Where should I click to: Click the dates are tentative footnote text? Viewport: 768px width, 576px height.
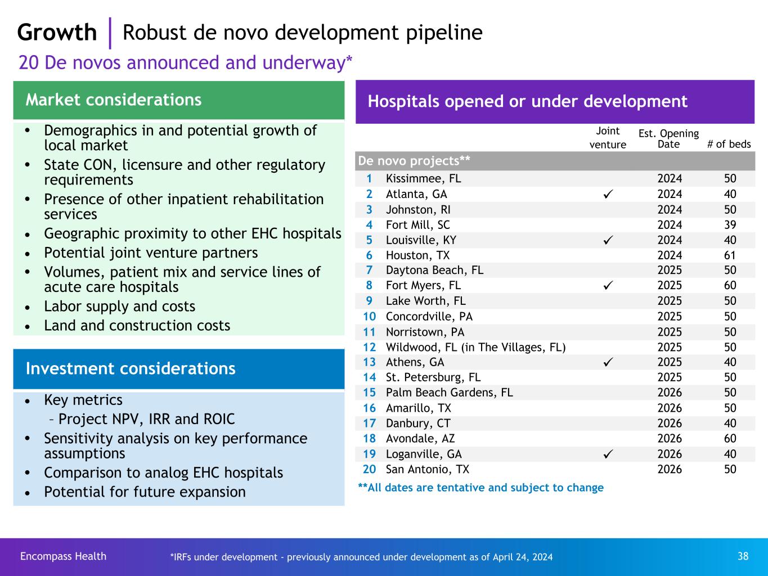point(480,488)
